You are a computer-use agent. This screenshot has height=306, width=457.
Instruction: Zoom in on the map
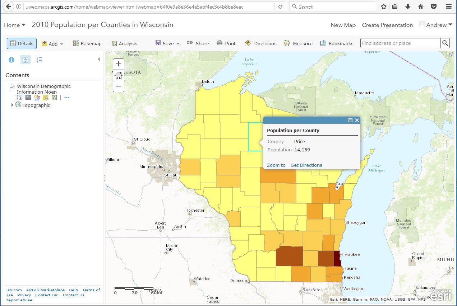[119, 64]
